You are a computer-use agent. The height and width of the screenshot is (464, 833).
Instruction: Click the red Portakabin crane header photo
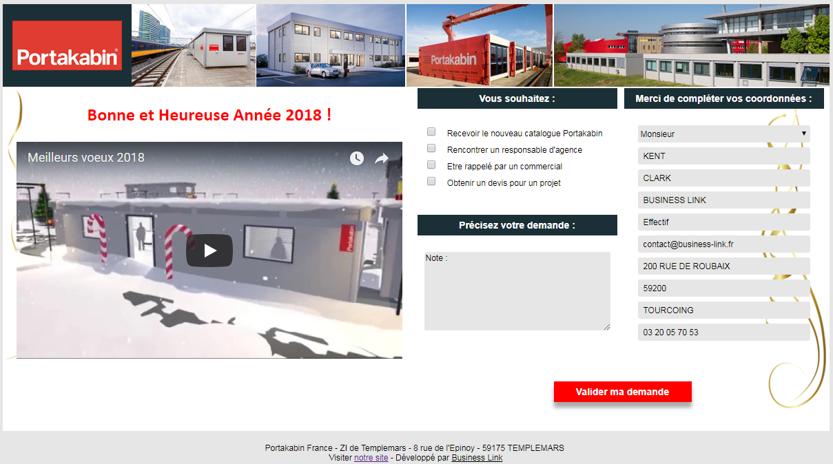tap(480, 45)
